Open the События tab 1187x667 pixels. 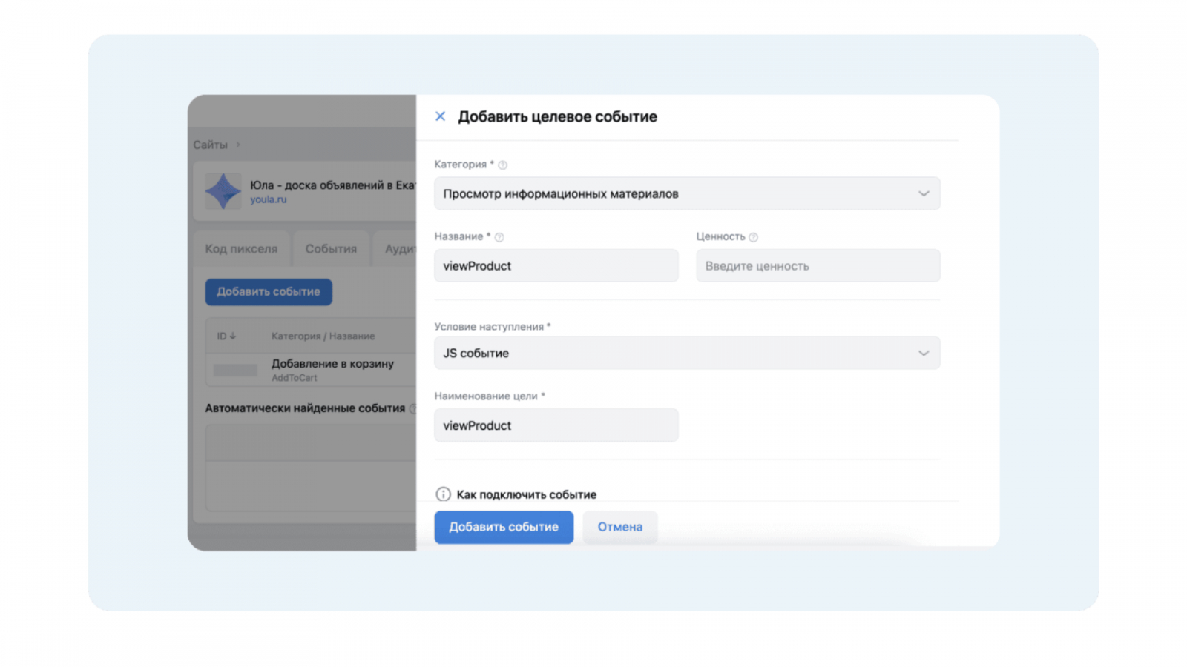click(x=331, y=249)
